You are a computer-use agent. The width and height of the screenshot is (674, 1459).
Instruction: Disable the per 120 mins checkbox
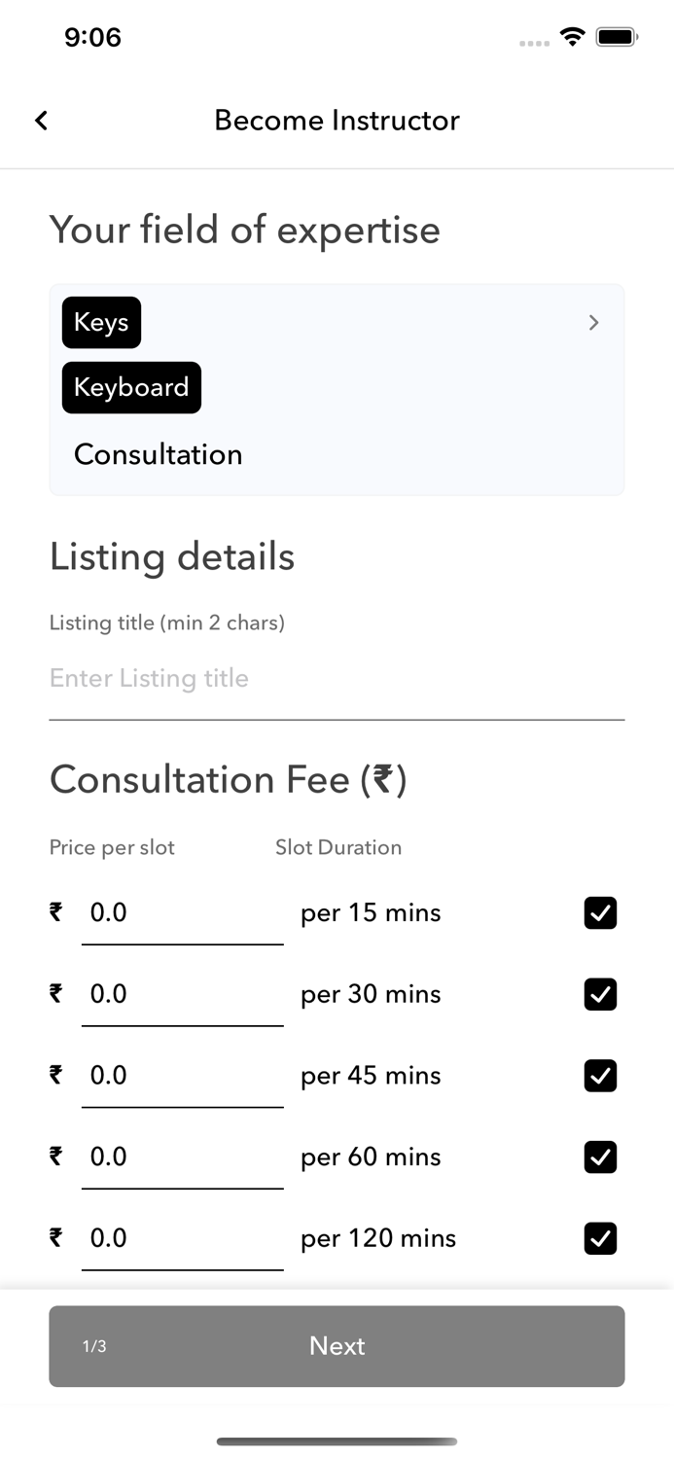pos(600,1238)
